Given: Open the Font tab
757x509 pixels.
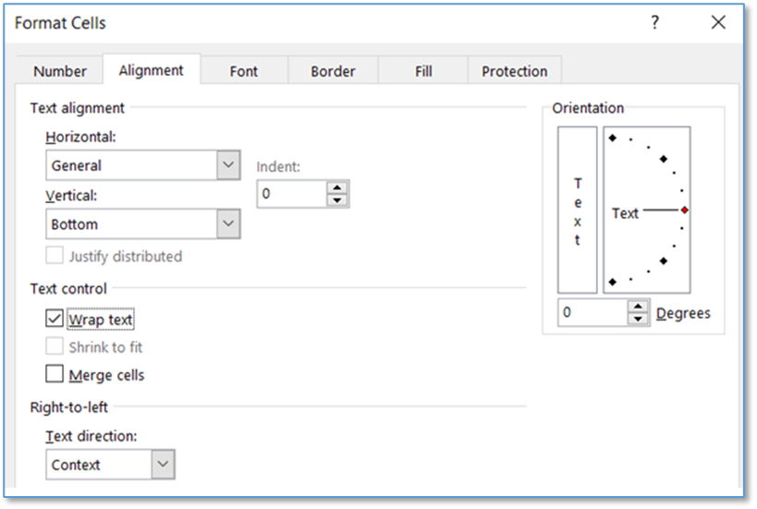Looking at the screenshot, I should tap(244, 71).
